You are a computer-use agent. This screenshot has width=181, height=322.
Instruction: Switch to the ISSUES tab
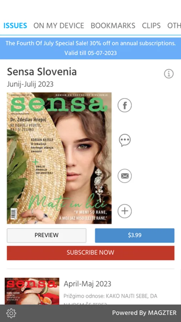[15, 26]
